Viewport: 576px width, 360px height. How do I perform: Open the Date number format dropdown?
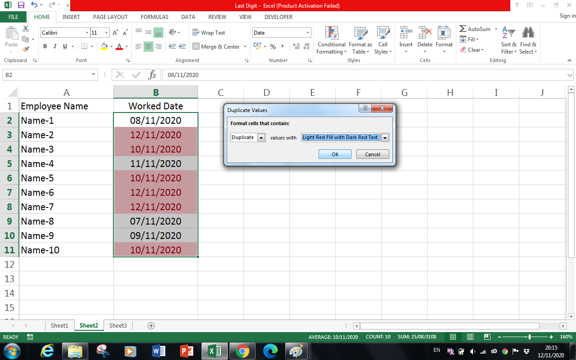(x=308, y=33)
